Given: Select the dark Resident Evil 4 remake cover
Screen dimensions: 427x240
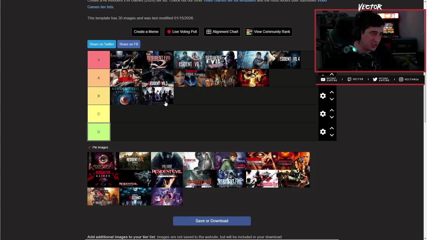Looking at the screenshot, I should 285,60.
